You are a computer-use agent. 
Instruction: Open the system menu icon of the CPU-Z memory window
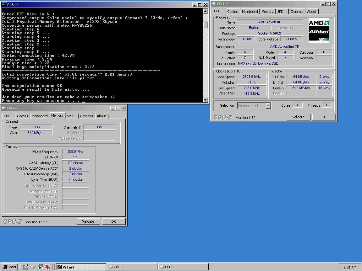coord(4,108)
